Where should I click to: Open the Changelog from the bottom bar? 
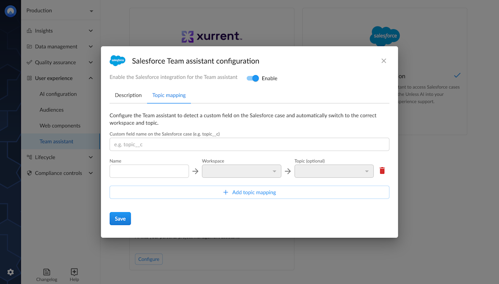click(x=47, y=272)
